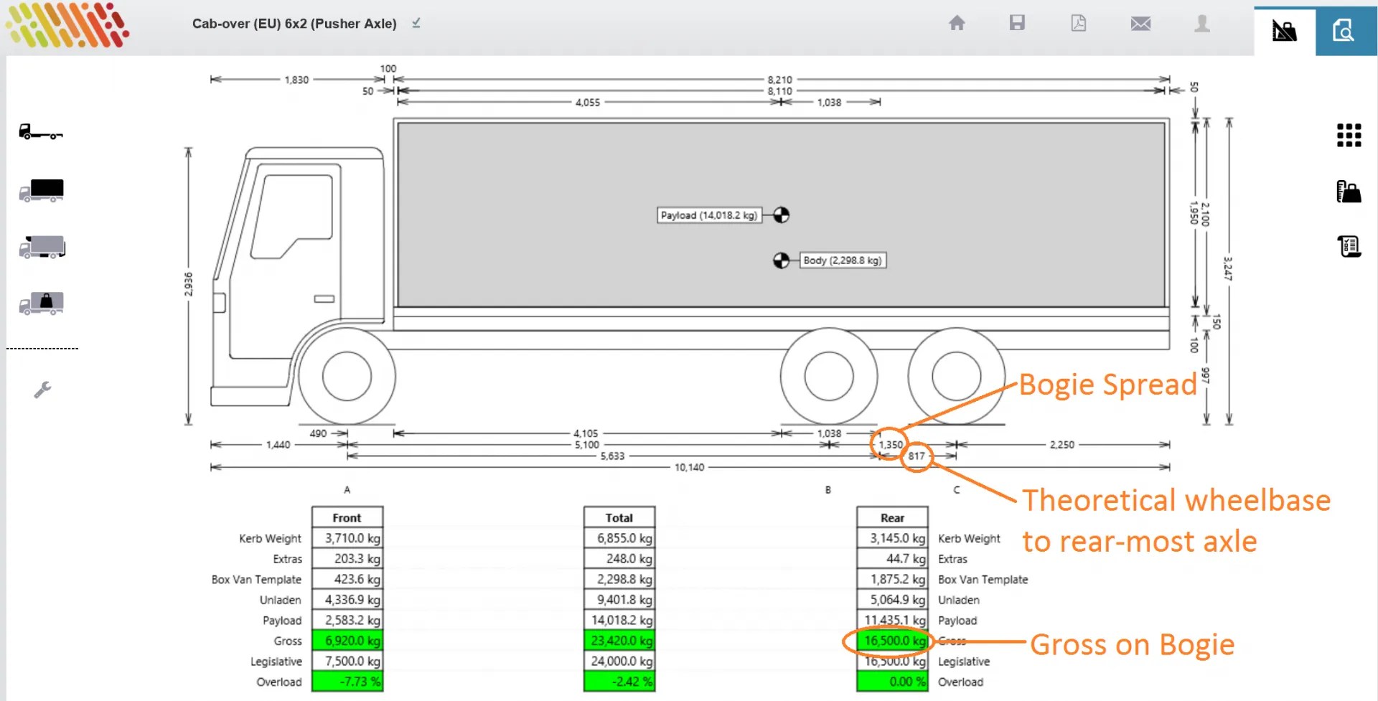Save the configuration with the floppy icon

(x=1017, y=23)
